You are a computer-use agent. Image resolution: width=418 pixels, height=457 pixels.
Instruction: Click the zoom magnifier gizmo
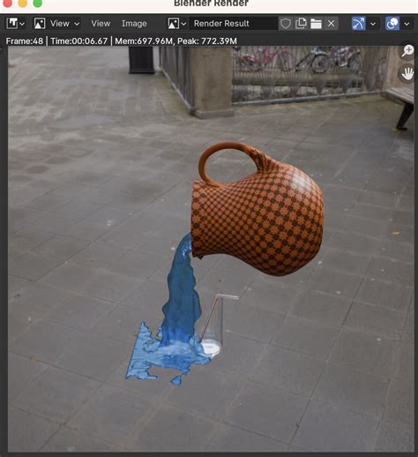click(x=407, y=51)
